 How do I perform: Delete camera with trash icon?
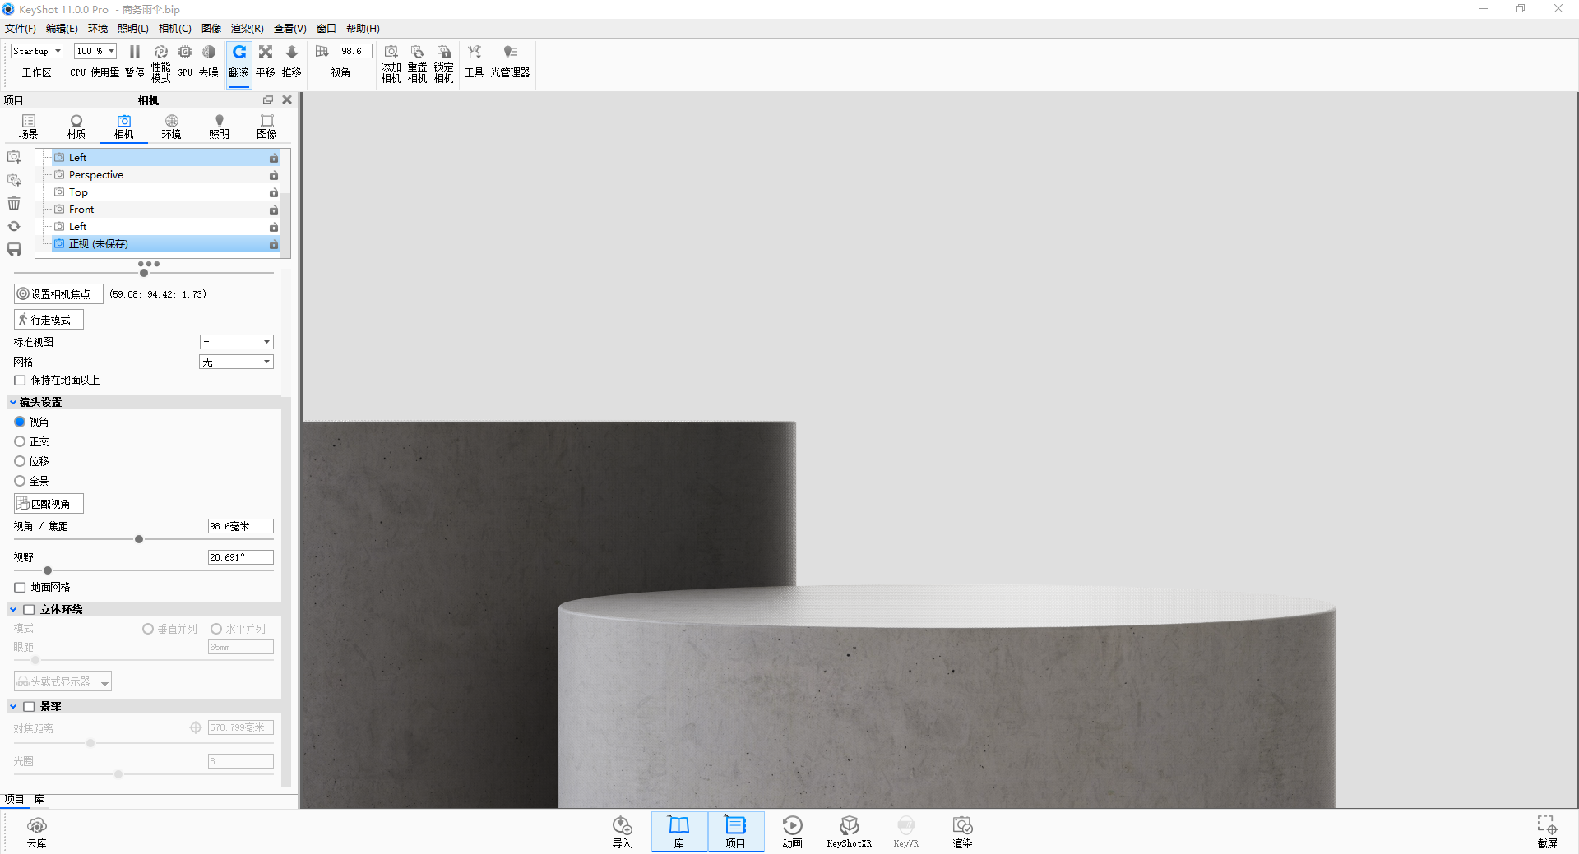[14, 203]
